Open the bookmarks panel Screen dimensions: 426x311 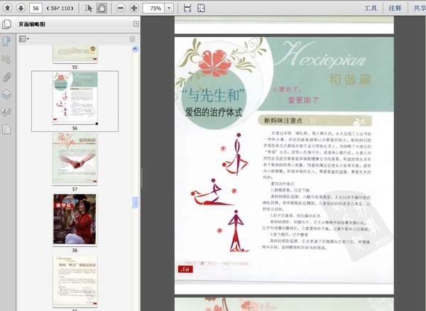[6, 42]
